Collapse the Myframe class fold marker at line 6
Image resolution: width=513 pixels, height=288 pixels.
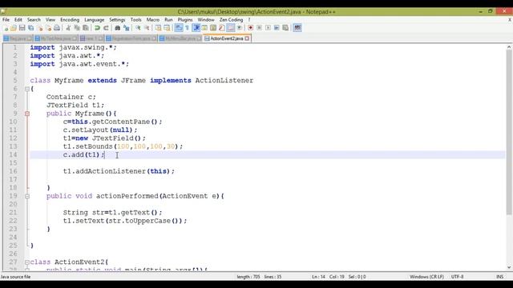[27, 89]
